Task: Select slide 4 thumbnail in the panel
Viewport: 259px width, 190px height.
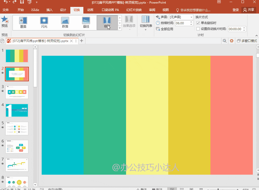Action: click(x=17, y=110)
